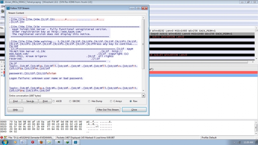
Task: Open expert info via the red status circle
Action: click(2, 137)
